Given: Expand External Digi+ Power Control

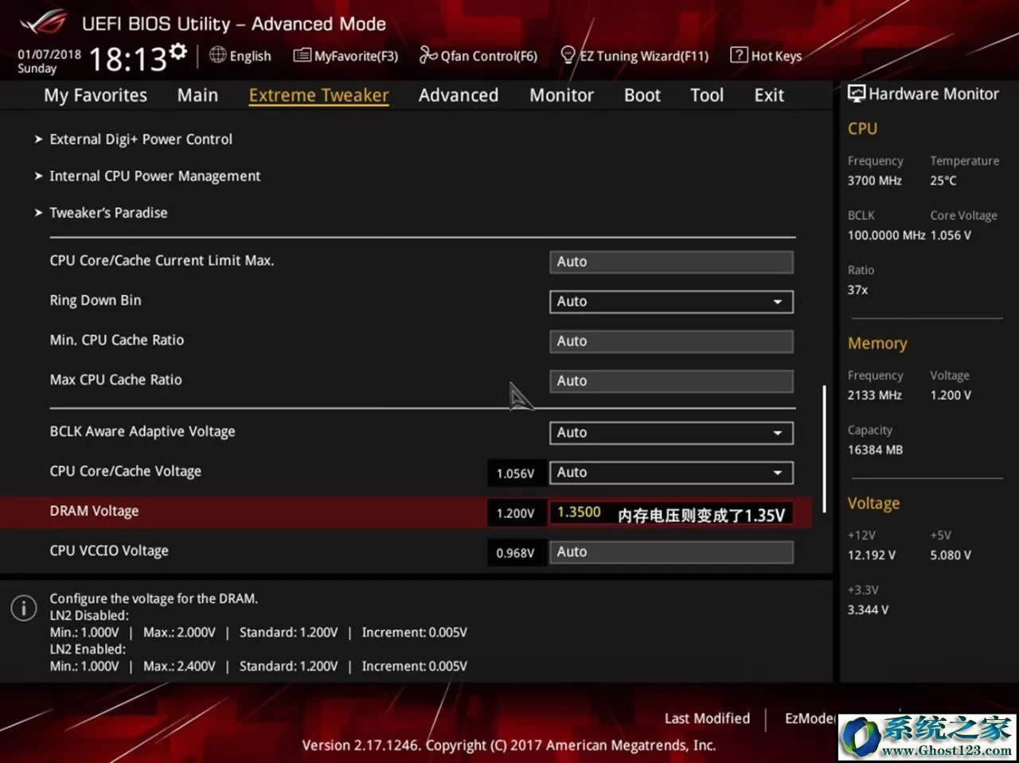Looking at the screenshot, I should click(141, 139).
